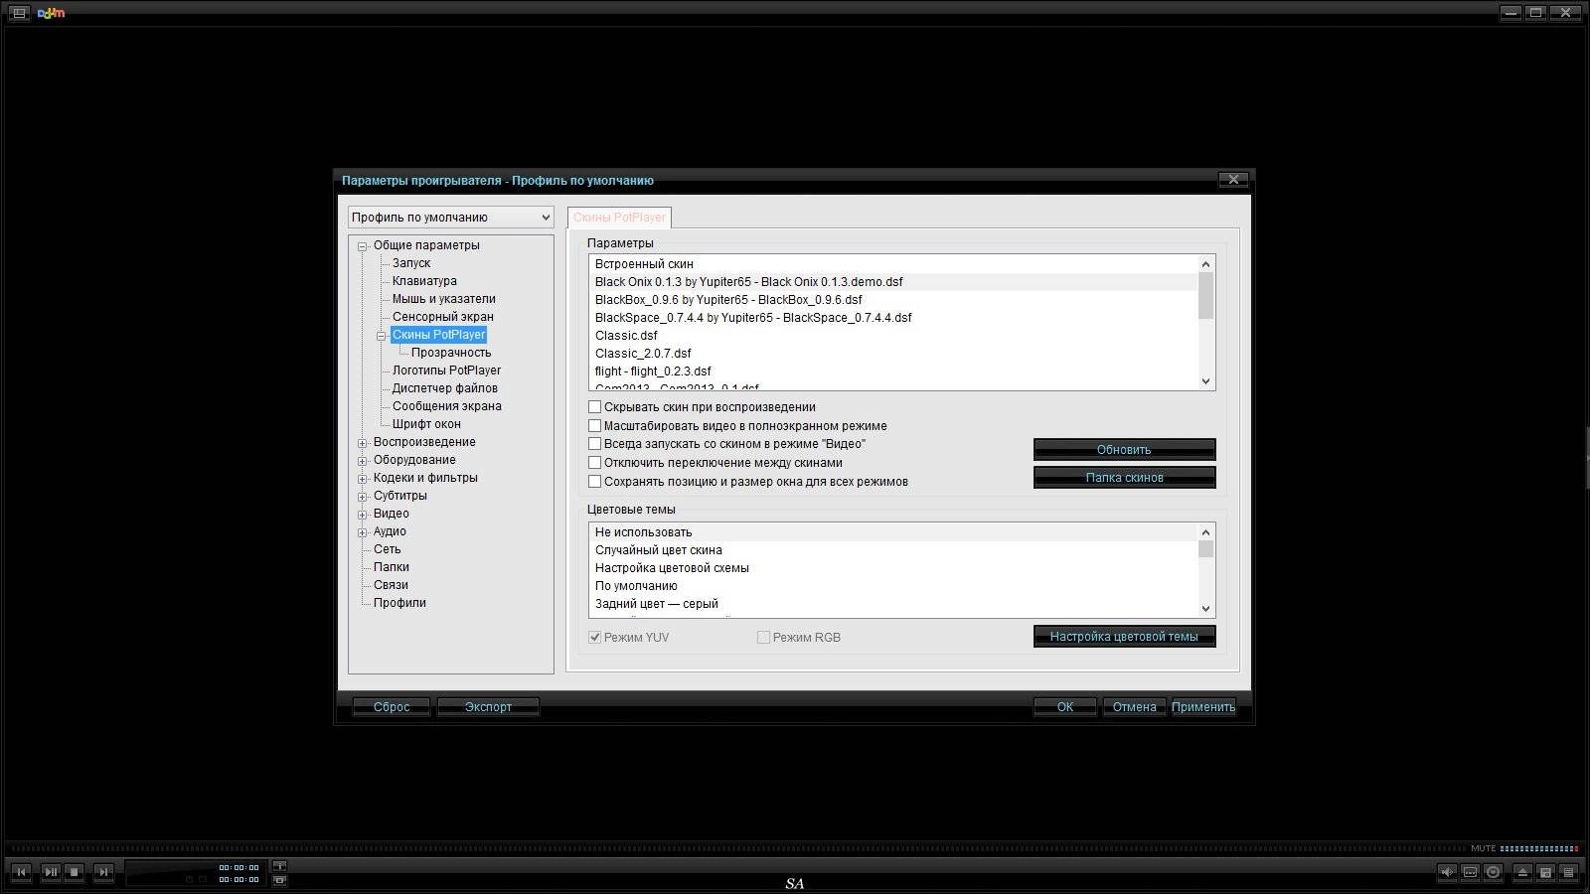
Task: Click the next track button in player bar
Action: 102,872
